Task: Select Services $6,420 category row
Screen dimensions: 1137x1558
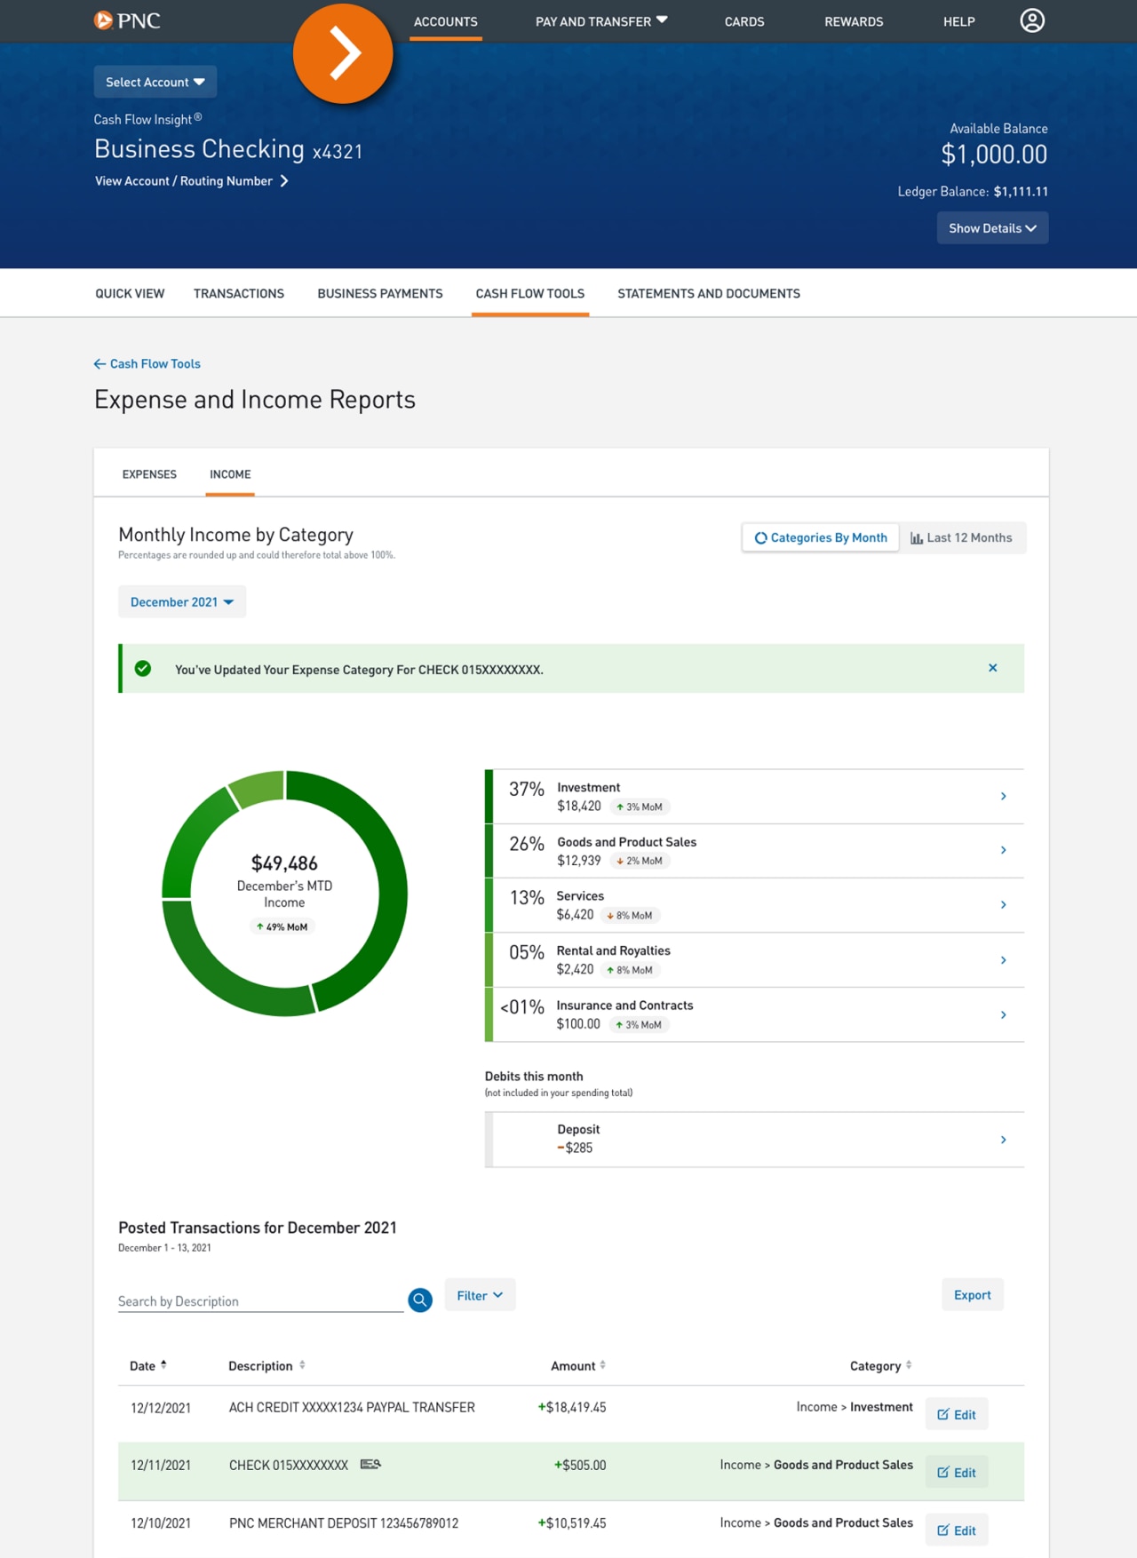Action: click(x=754, y=905)
